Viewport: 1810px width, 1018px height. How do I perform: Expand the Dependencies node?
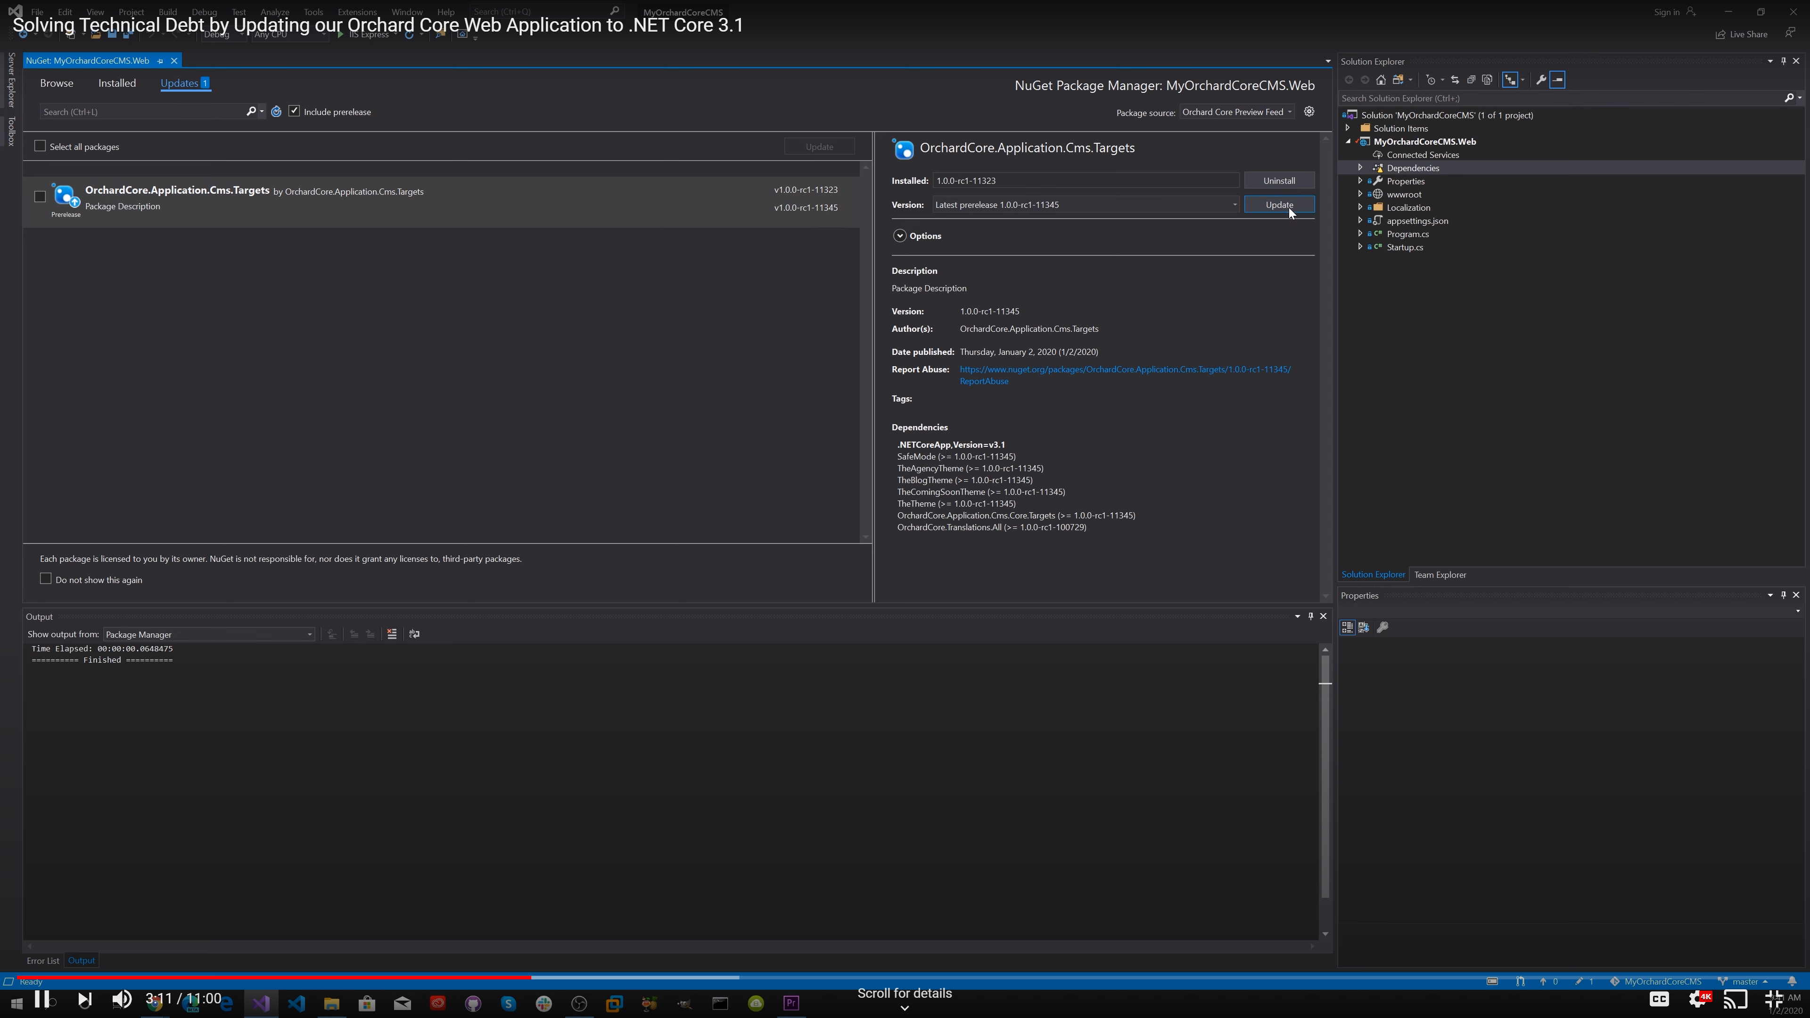[1359, 168]
